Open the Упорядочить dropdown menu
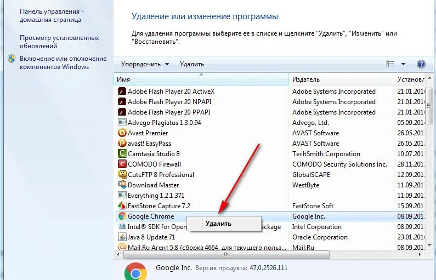436x280 pixels. pyautogui.click(x=145, y=64)
